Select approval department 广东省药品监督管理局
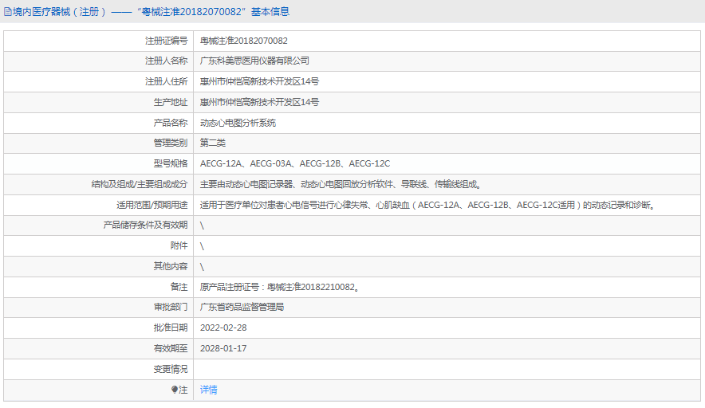Image resolution: width=705 pixels, height=408 pixels. point(242,307)
